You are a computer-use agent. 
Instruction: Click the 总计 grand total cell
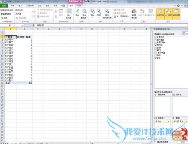point(11,83)
